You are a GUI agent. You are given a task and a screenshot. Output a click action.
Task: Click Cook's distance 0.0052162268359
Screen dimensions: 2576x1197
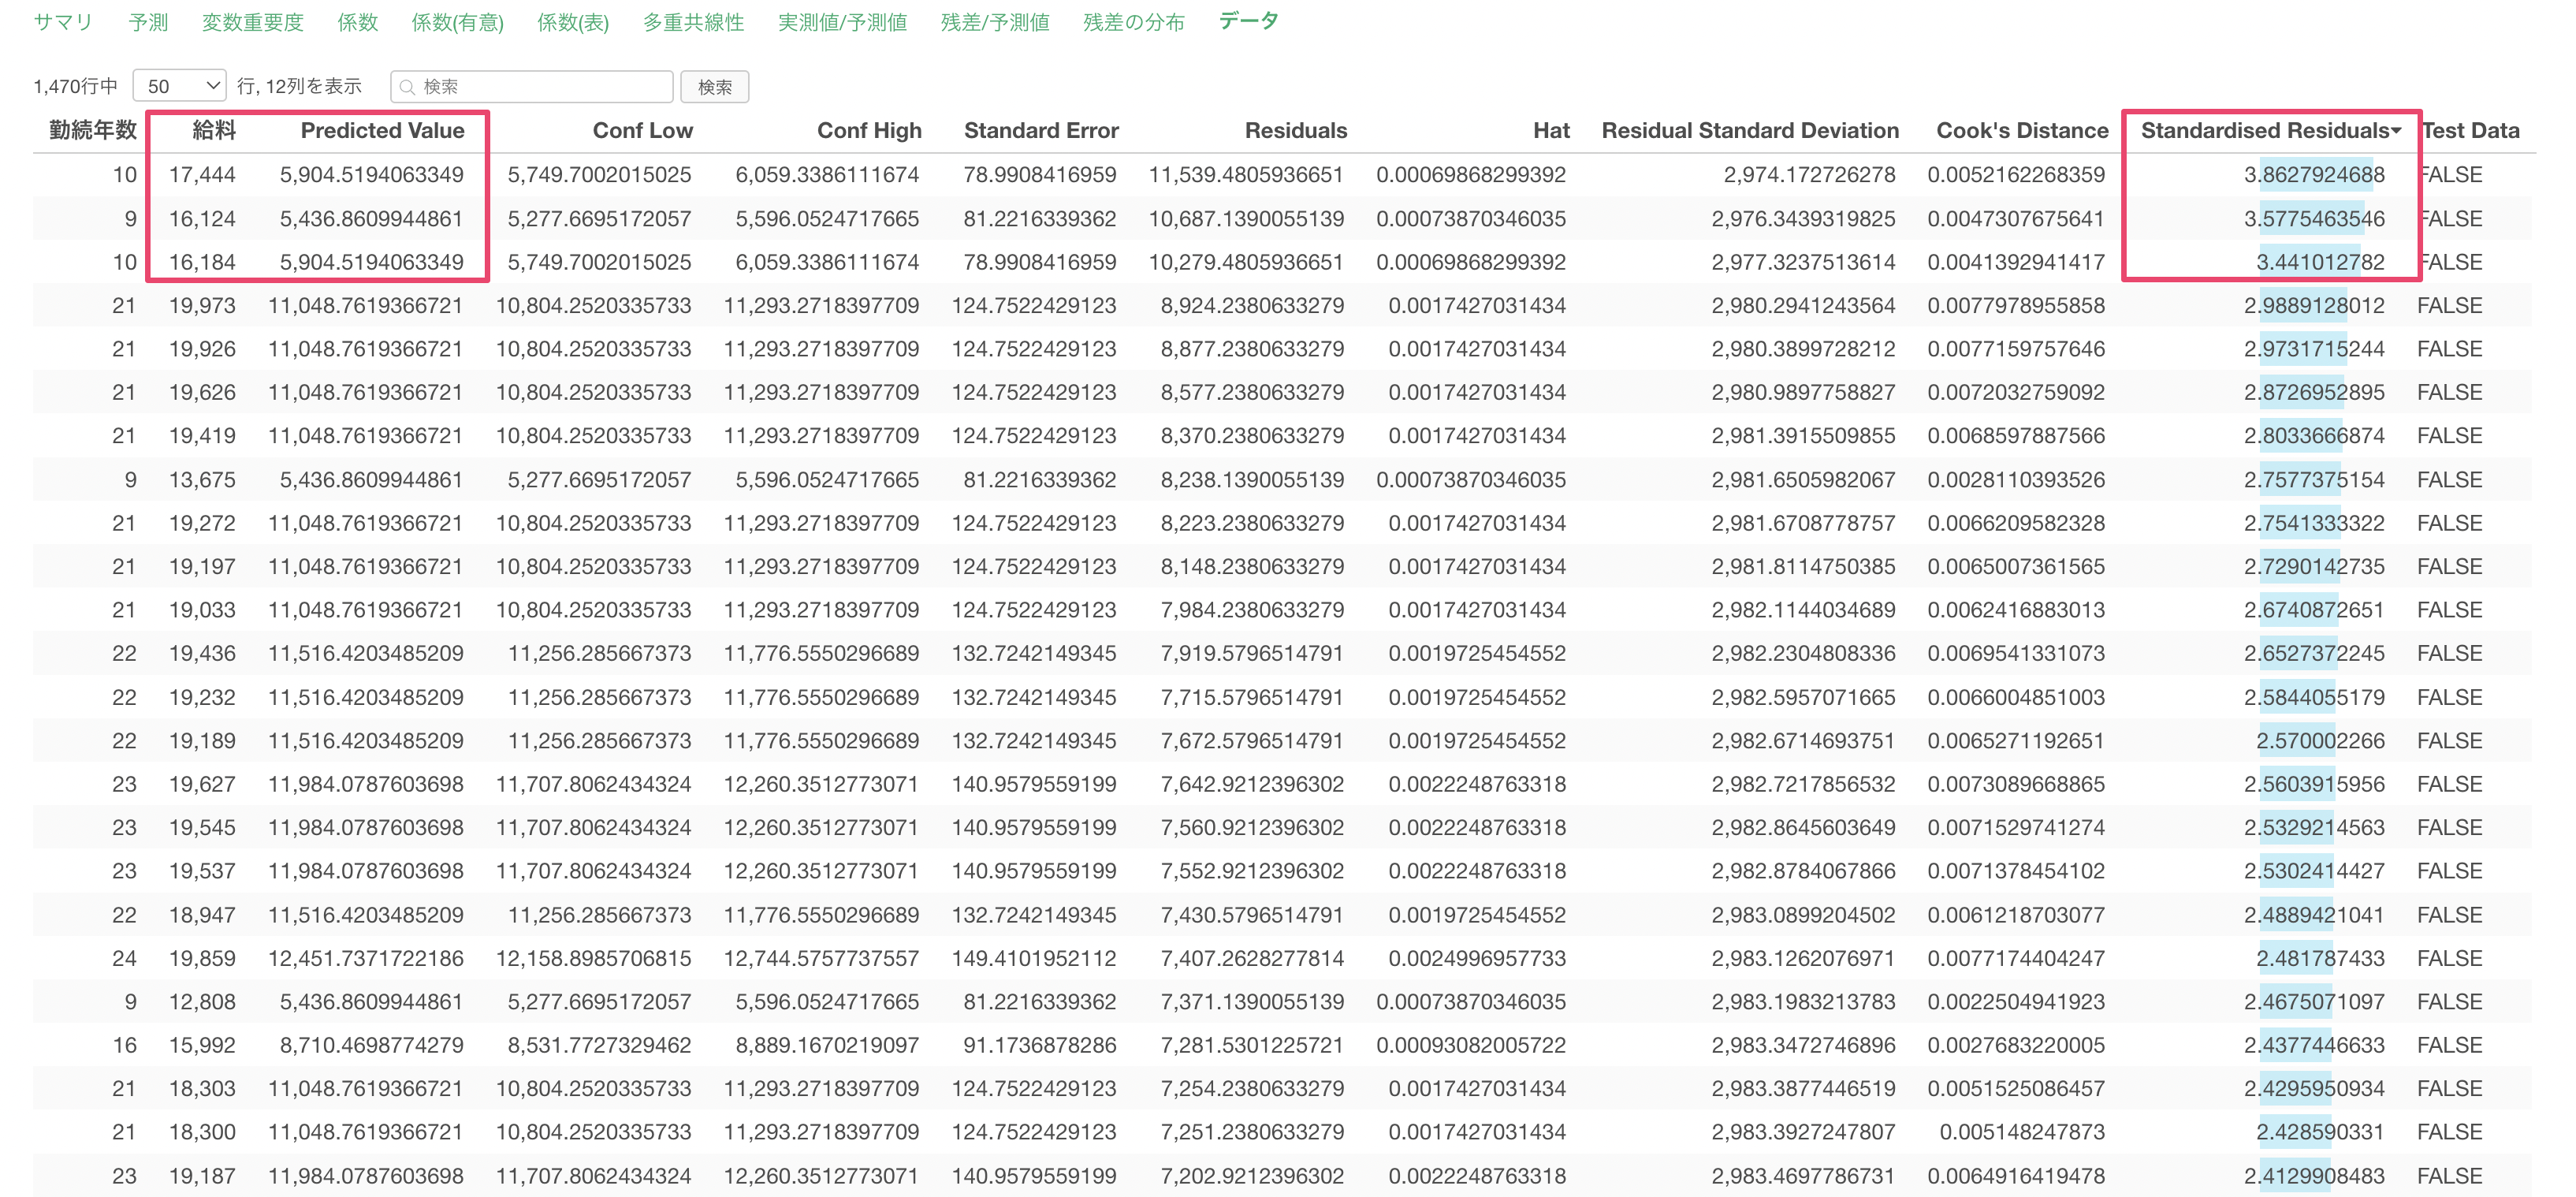(2016, 174)
